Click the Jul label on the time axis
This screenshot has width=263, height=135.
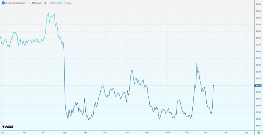tap(43, 133)
